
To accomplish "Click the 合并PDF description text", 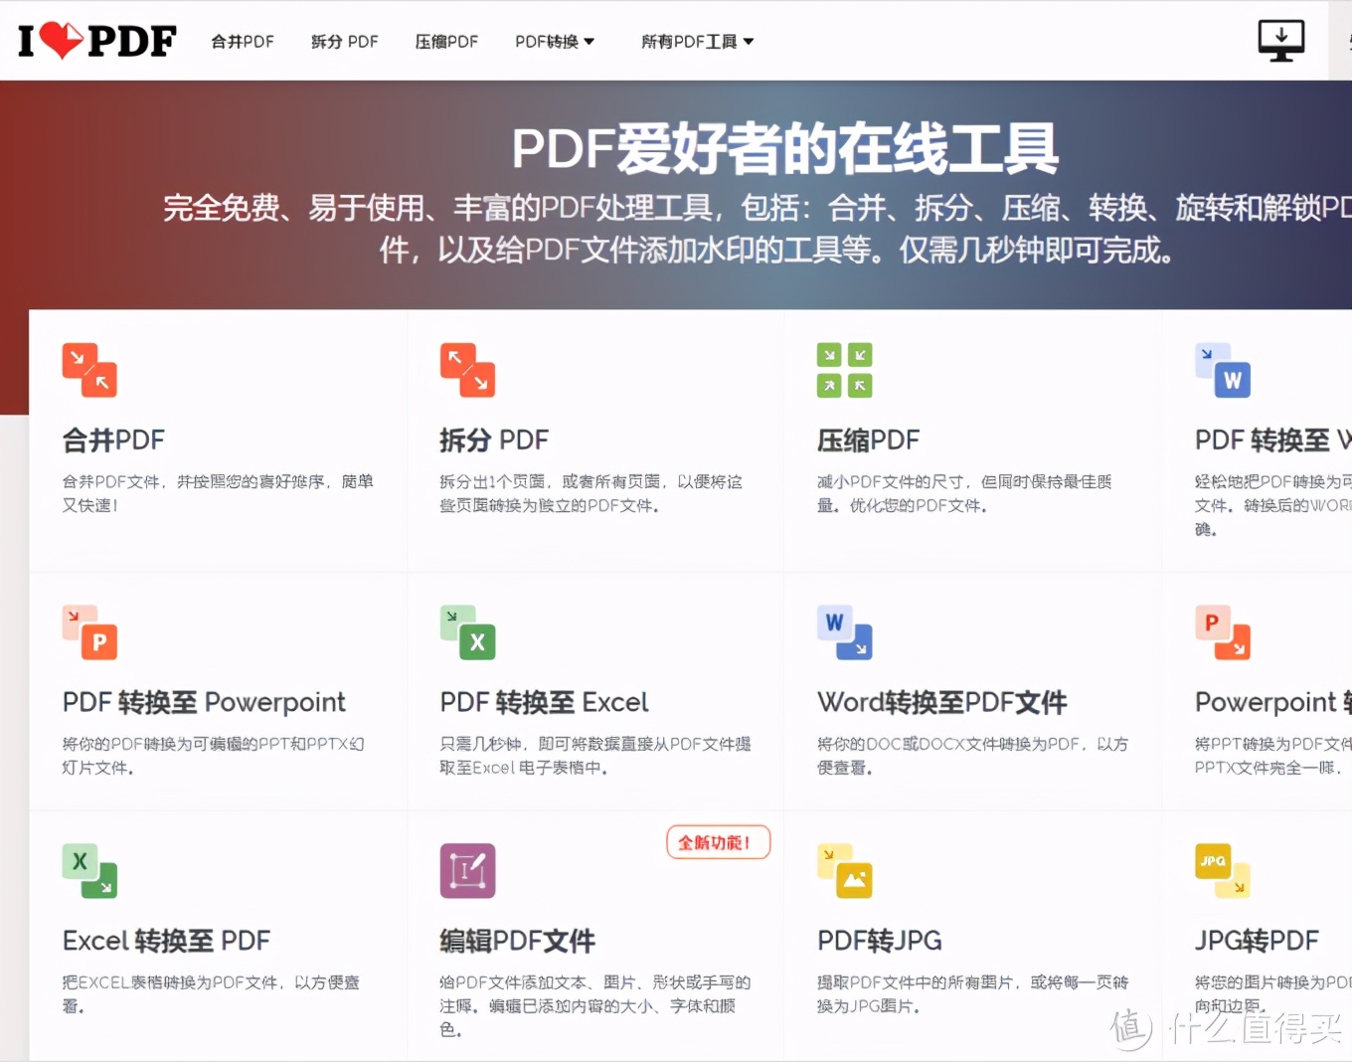I will point(218,493).
